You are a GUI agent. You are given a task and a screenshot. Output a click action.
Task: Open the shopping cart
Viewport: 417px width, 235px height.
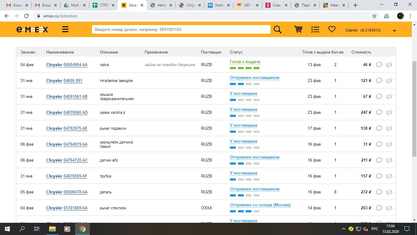click(298, 29)
